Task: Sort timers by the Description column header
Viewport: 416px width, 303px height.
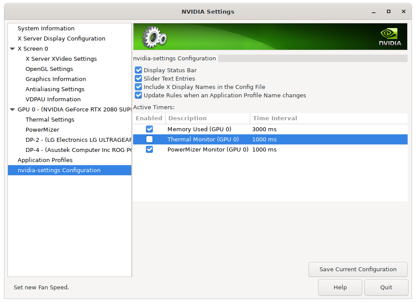Action: (208, 118)
